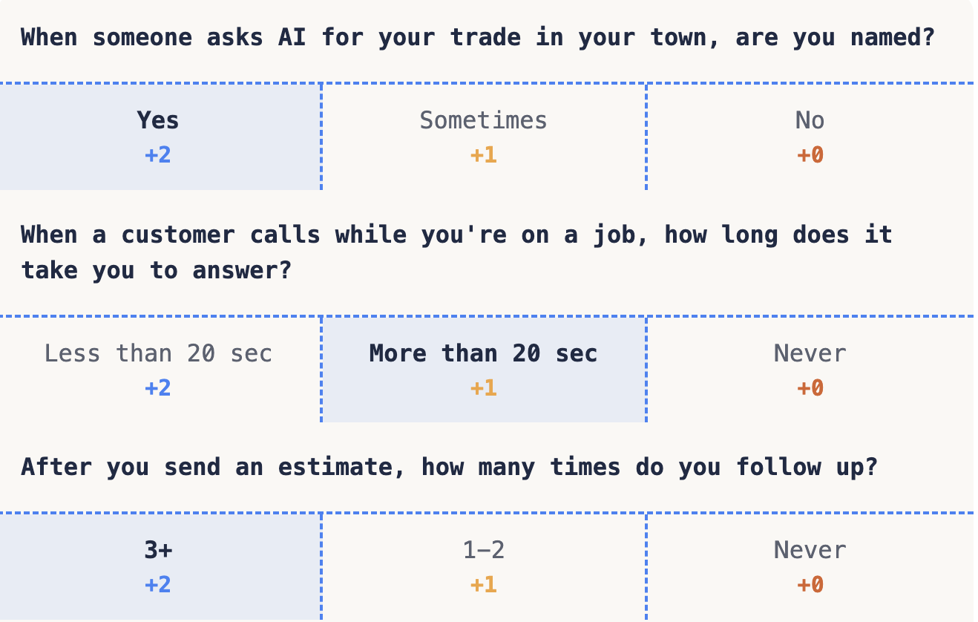Image resolution: width=978 pixels, height=622 pixels.
Task: Select Never for estimate follow-ups
Action: click(x=810, y=566)
